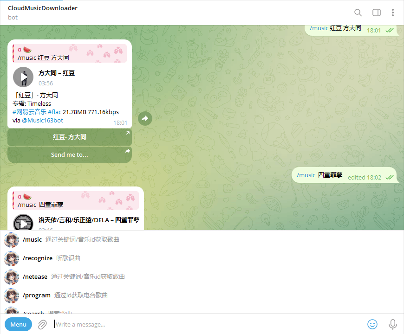Attach a file with the paperclip icon
This screenshot has width=404, height=334.
(42, 324)
